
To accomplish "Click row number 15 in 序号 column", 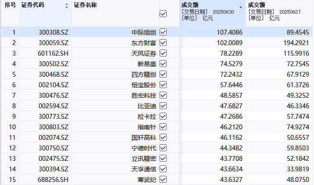I will (12, 180).
